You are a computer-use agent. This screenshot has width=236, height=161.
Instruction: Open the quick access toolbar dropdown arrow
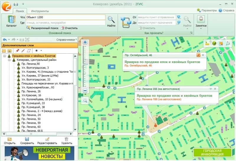pyautogui.click(x=23, y=4)
